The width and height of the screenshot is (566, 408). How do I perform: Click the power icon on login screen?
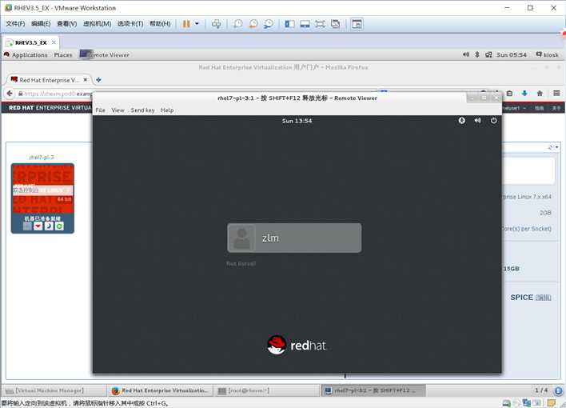[x=493, y=120]
